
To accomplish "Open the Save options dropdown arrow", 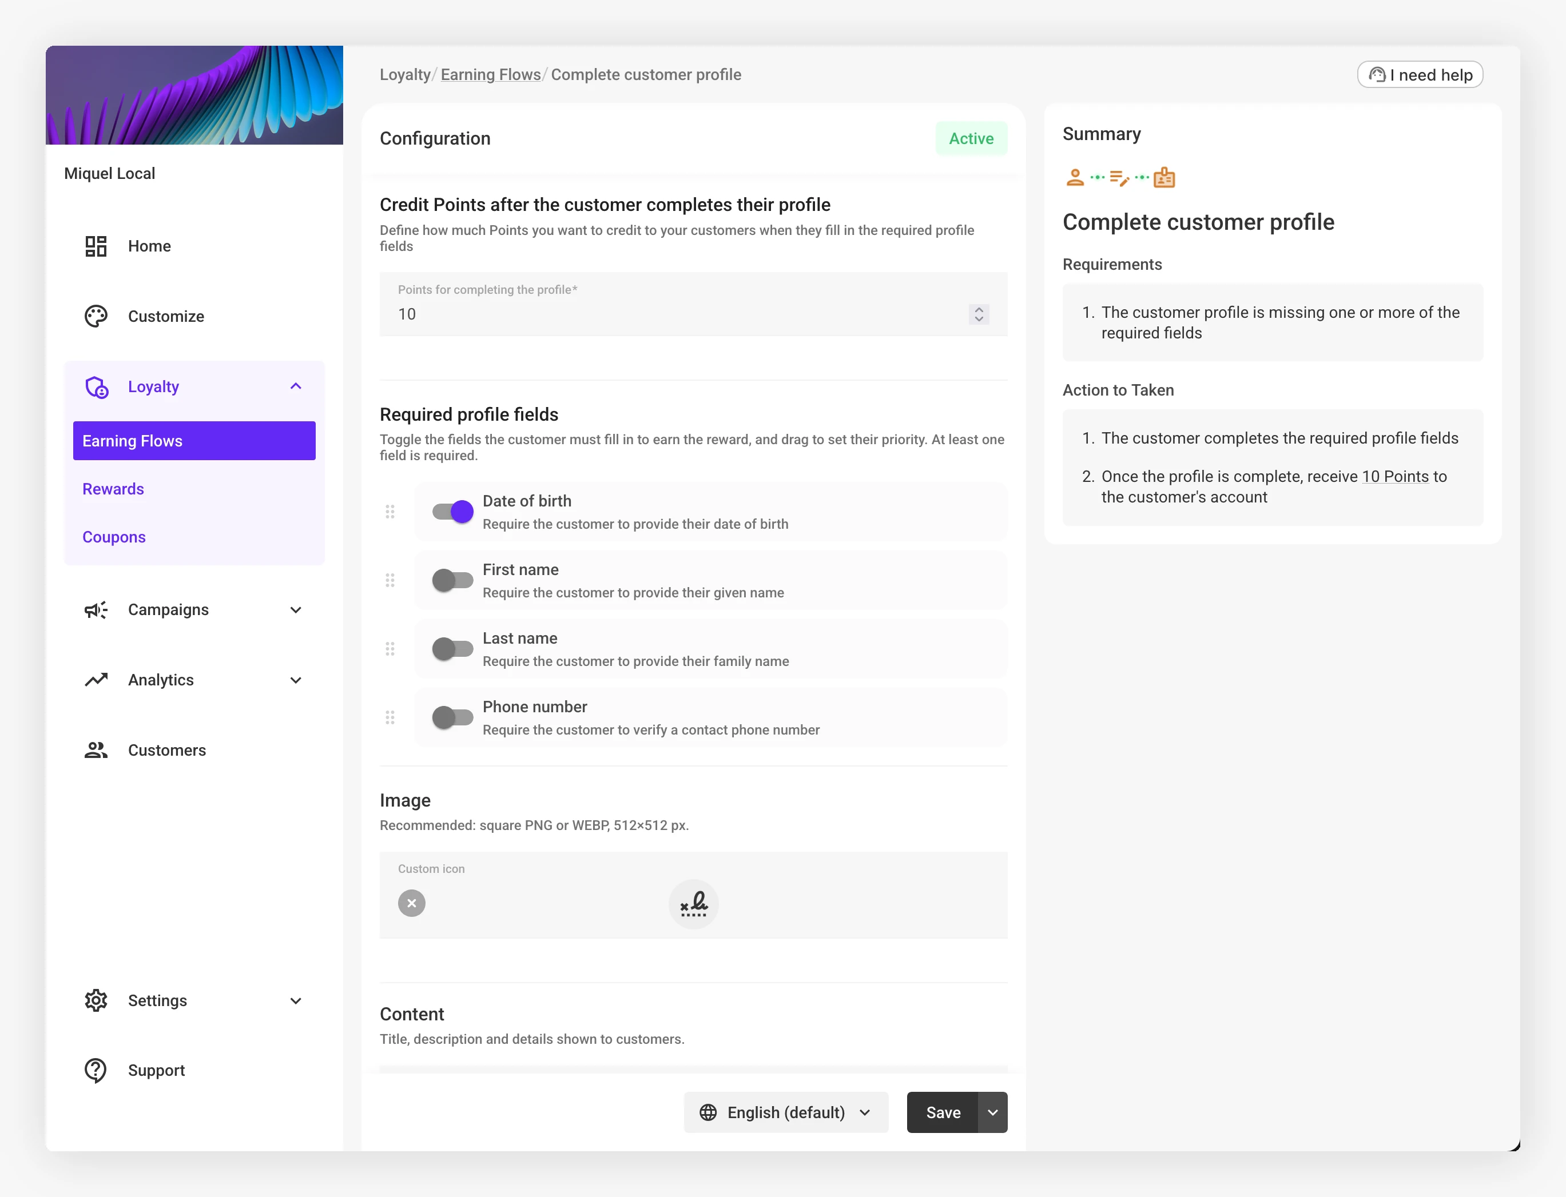I will click(x=992, y=1112).
